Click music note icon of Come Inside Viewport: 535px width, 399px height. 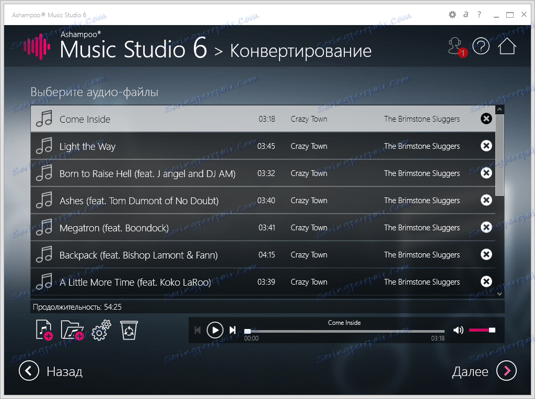pos(44,119)
